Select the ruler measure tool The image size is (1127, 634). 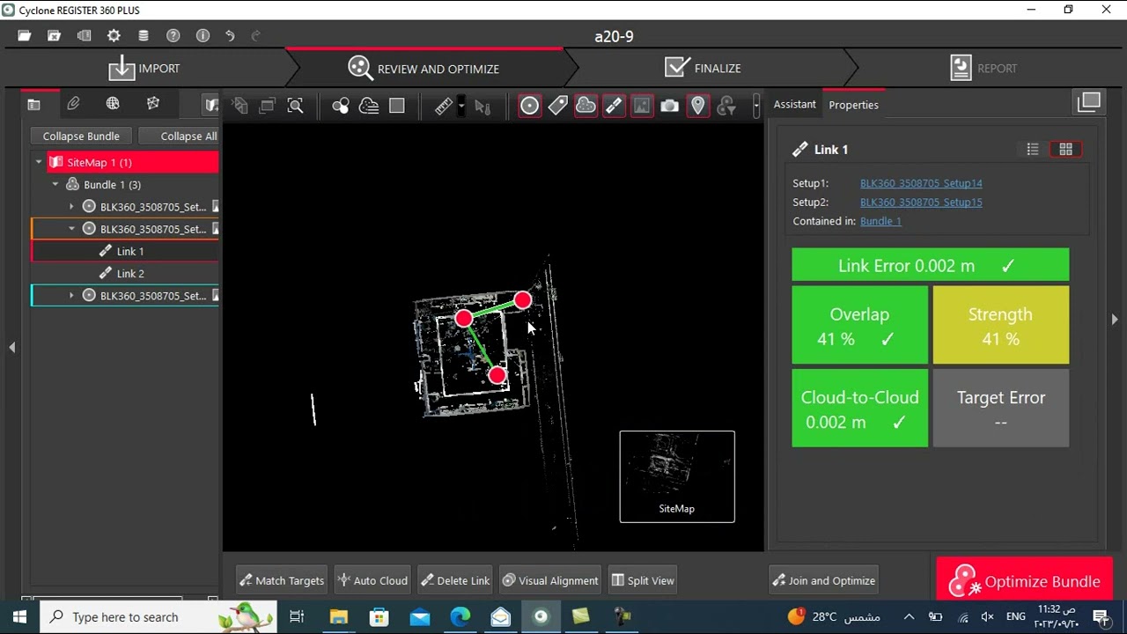444,106
